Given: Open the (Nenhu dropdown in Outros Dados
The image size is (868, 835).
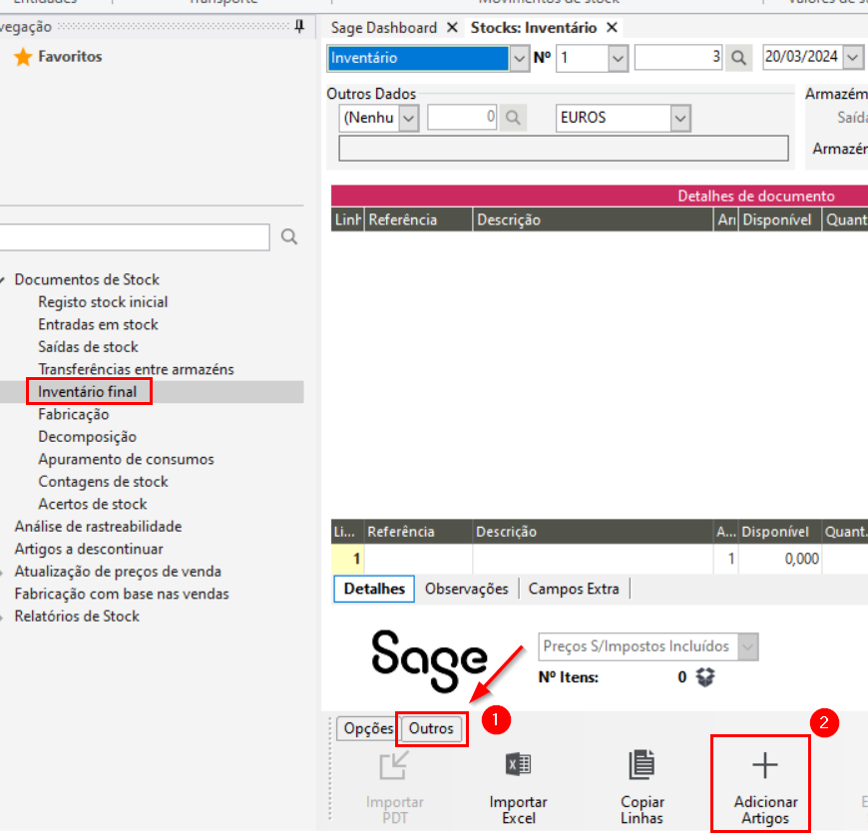Looking at the screenshot, I should point(408,118).
